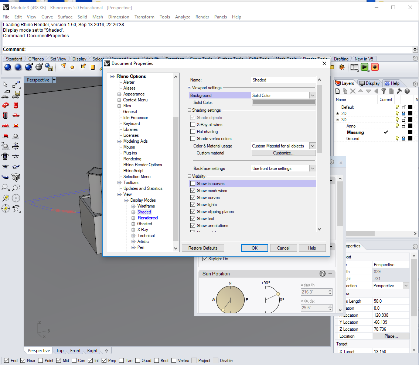Click the sphere with save disk icon
The width and height of the screenshot is (419, 365).
[x=49, y=67]
